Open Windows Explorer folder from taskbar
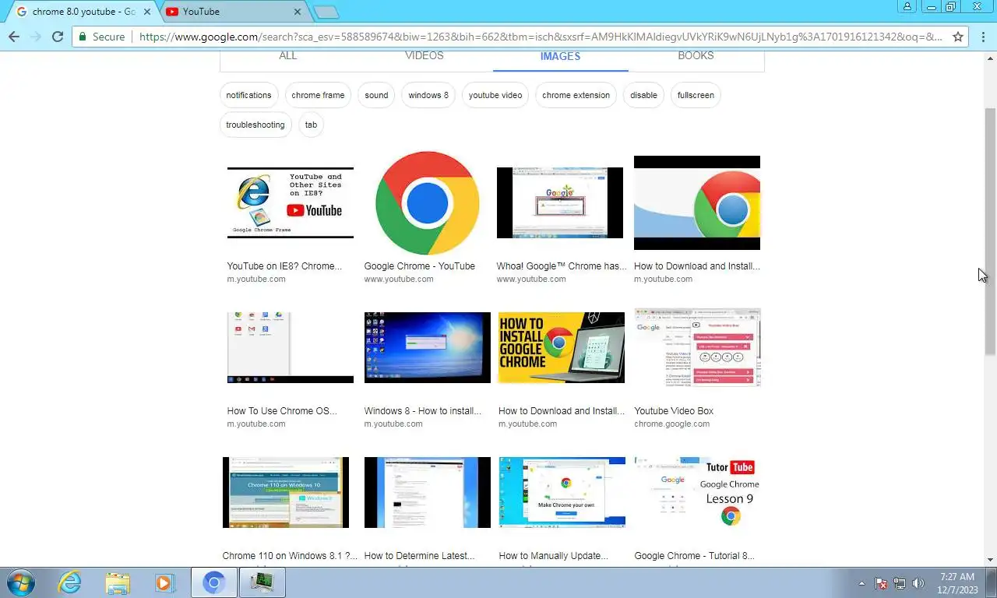Viewport: 997px width, 598px height. click(x=118, y=582)
